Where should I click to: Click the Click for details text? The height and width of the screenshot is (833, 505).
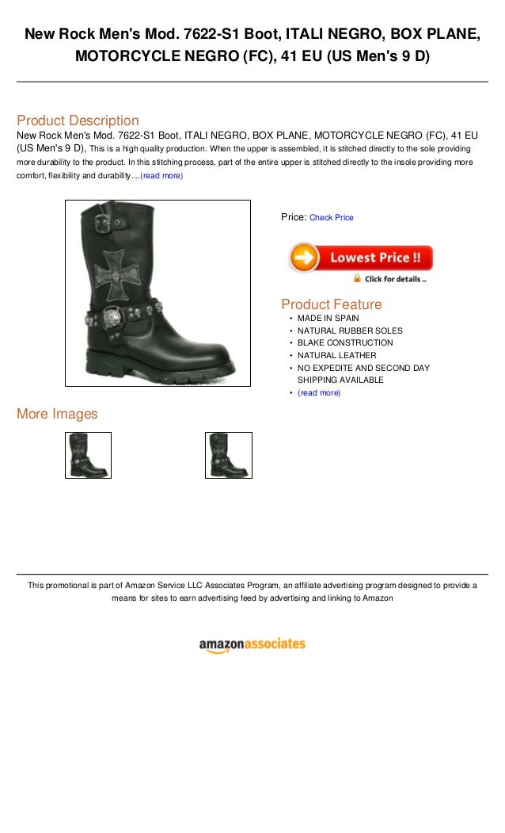(395, 279)
